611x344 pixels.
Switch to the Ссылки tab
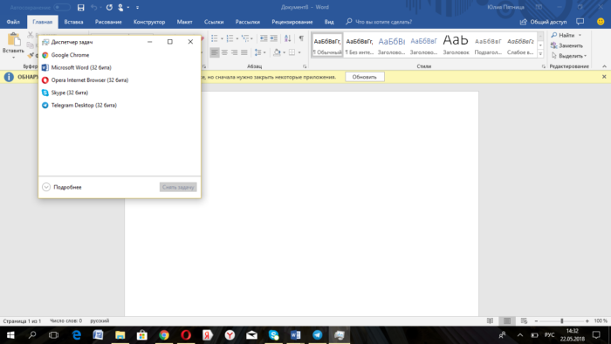214,22
